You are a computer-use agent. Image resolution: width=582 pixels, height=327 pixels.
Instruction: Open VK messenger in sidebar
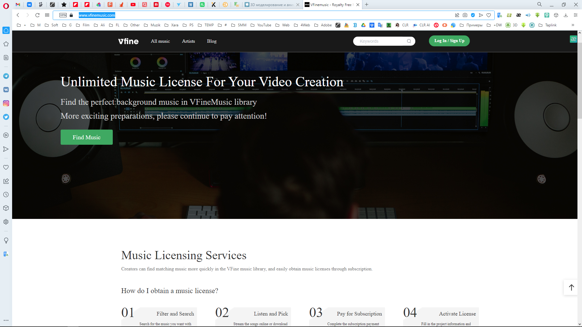point(6,90)
